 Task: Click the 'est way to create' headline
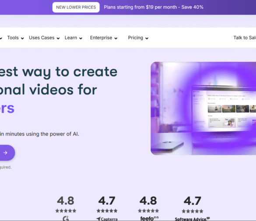[x=59, y=72]
